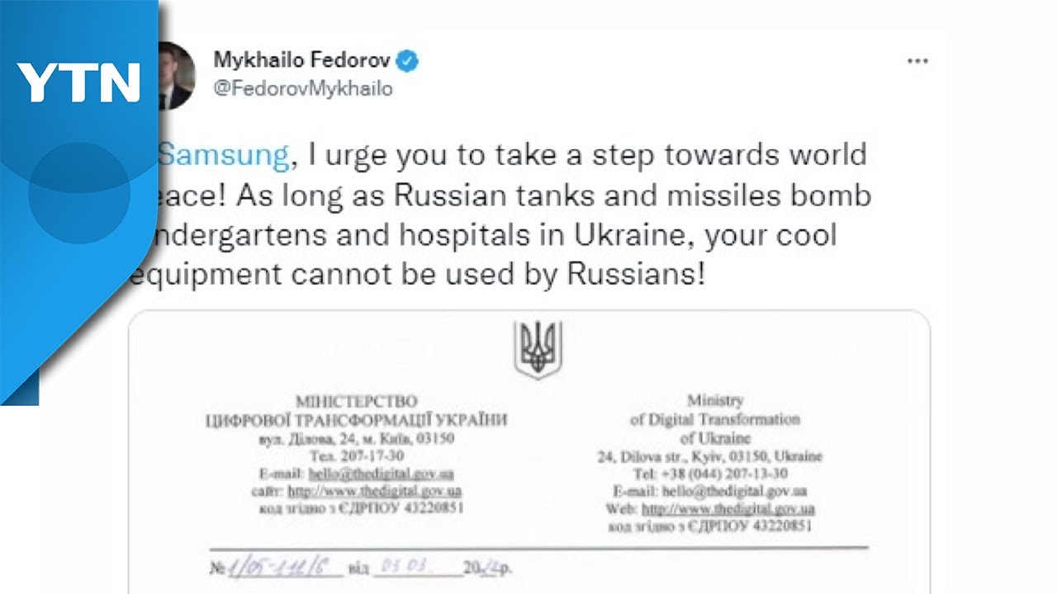
Task: Click the Samsung mention in the tweet
Action: point(223,155)
